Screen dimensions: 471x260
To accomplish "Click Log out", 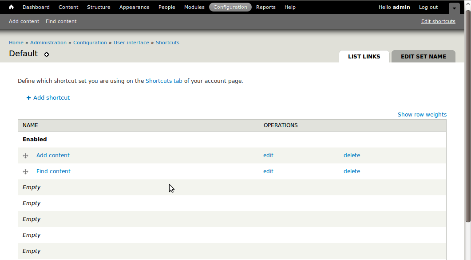I will tap(428, 7).
